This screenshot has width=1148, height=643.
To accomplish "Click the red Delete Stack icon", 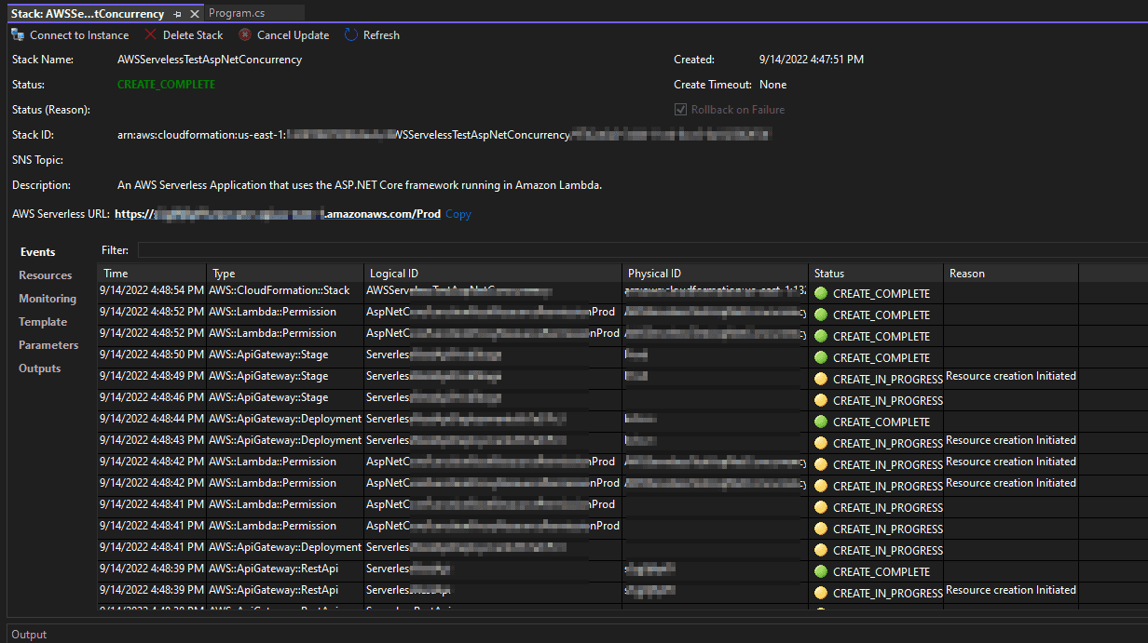I will tap(151, 35).
